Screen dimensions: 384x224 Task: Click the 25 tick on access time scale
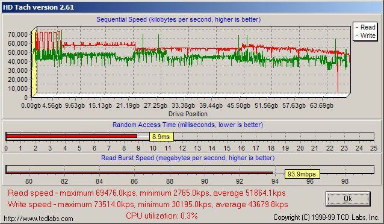374,148
